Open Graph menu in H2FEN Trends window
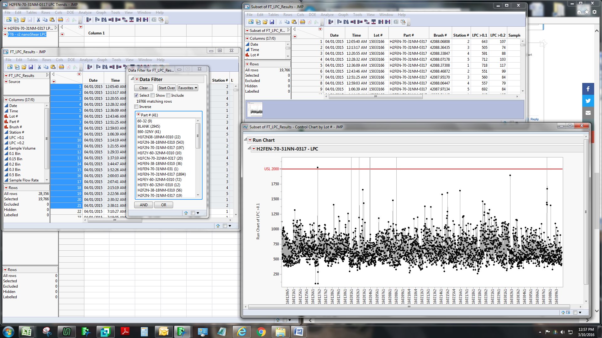This screenshot has width=602, height=338. 101,13
